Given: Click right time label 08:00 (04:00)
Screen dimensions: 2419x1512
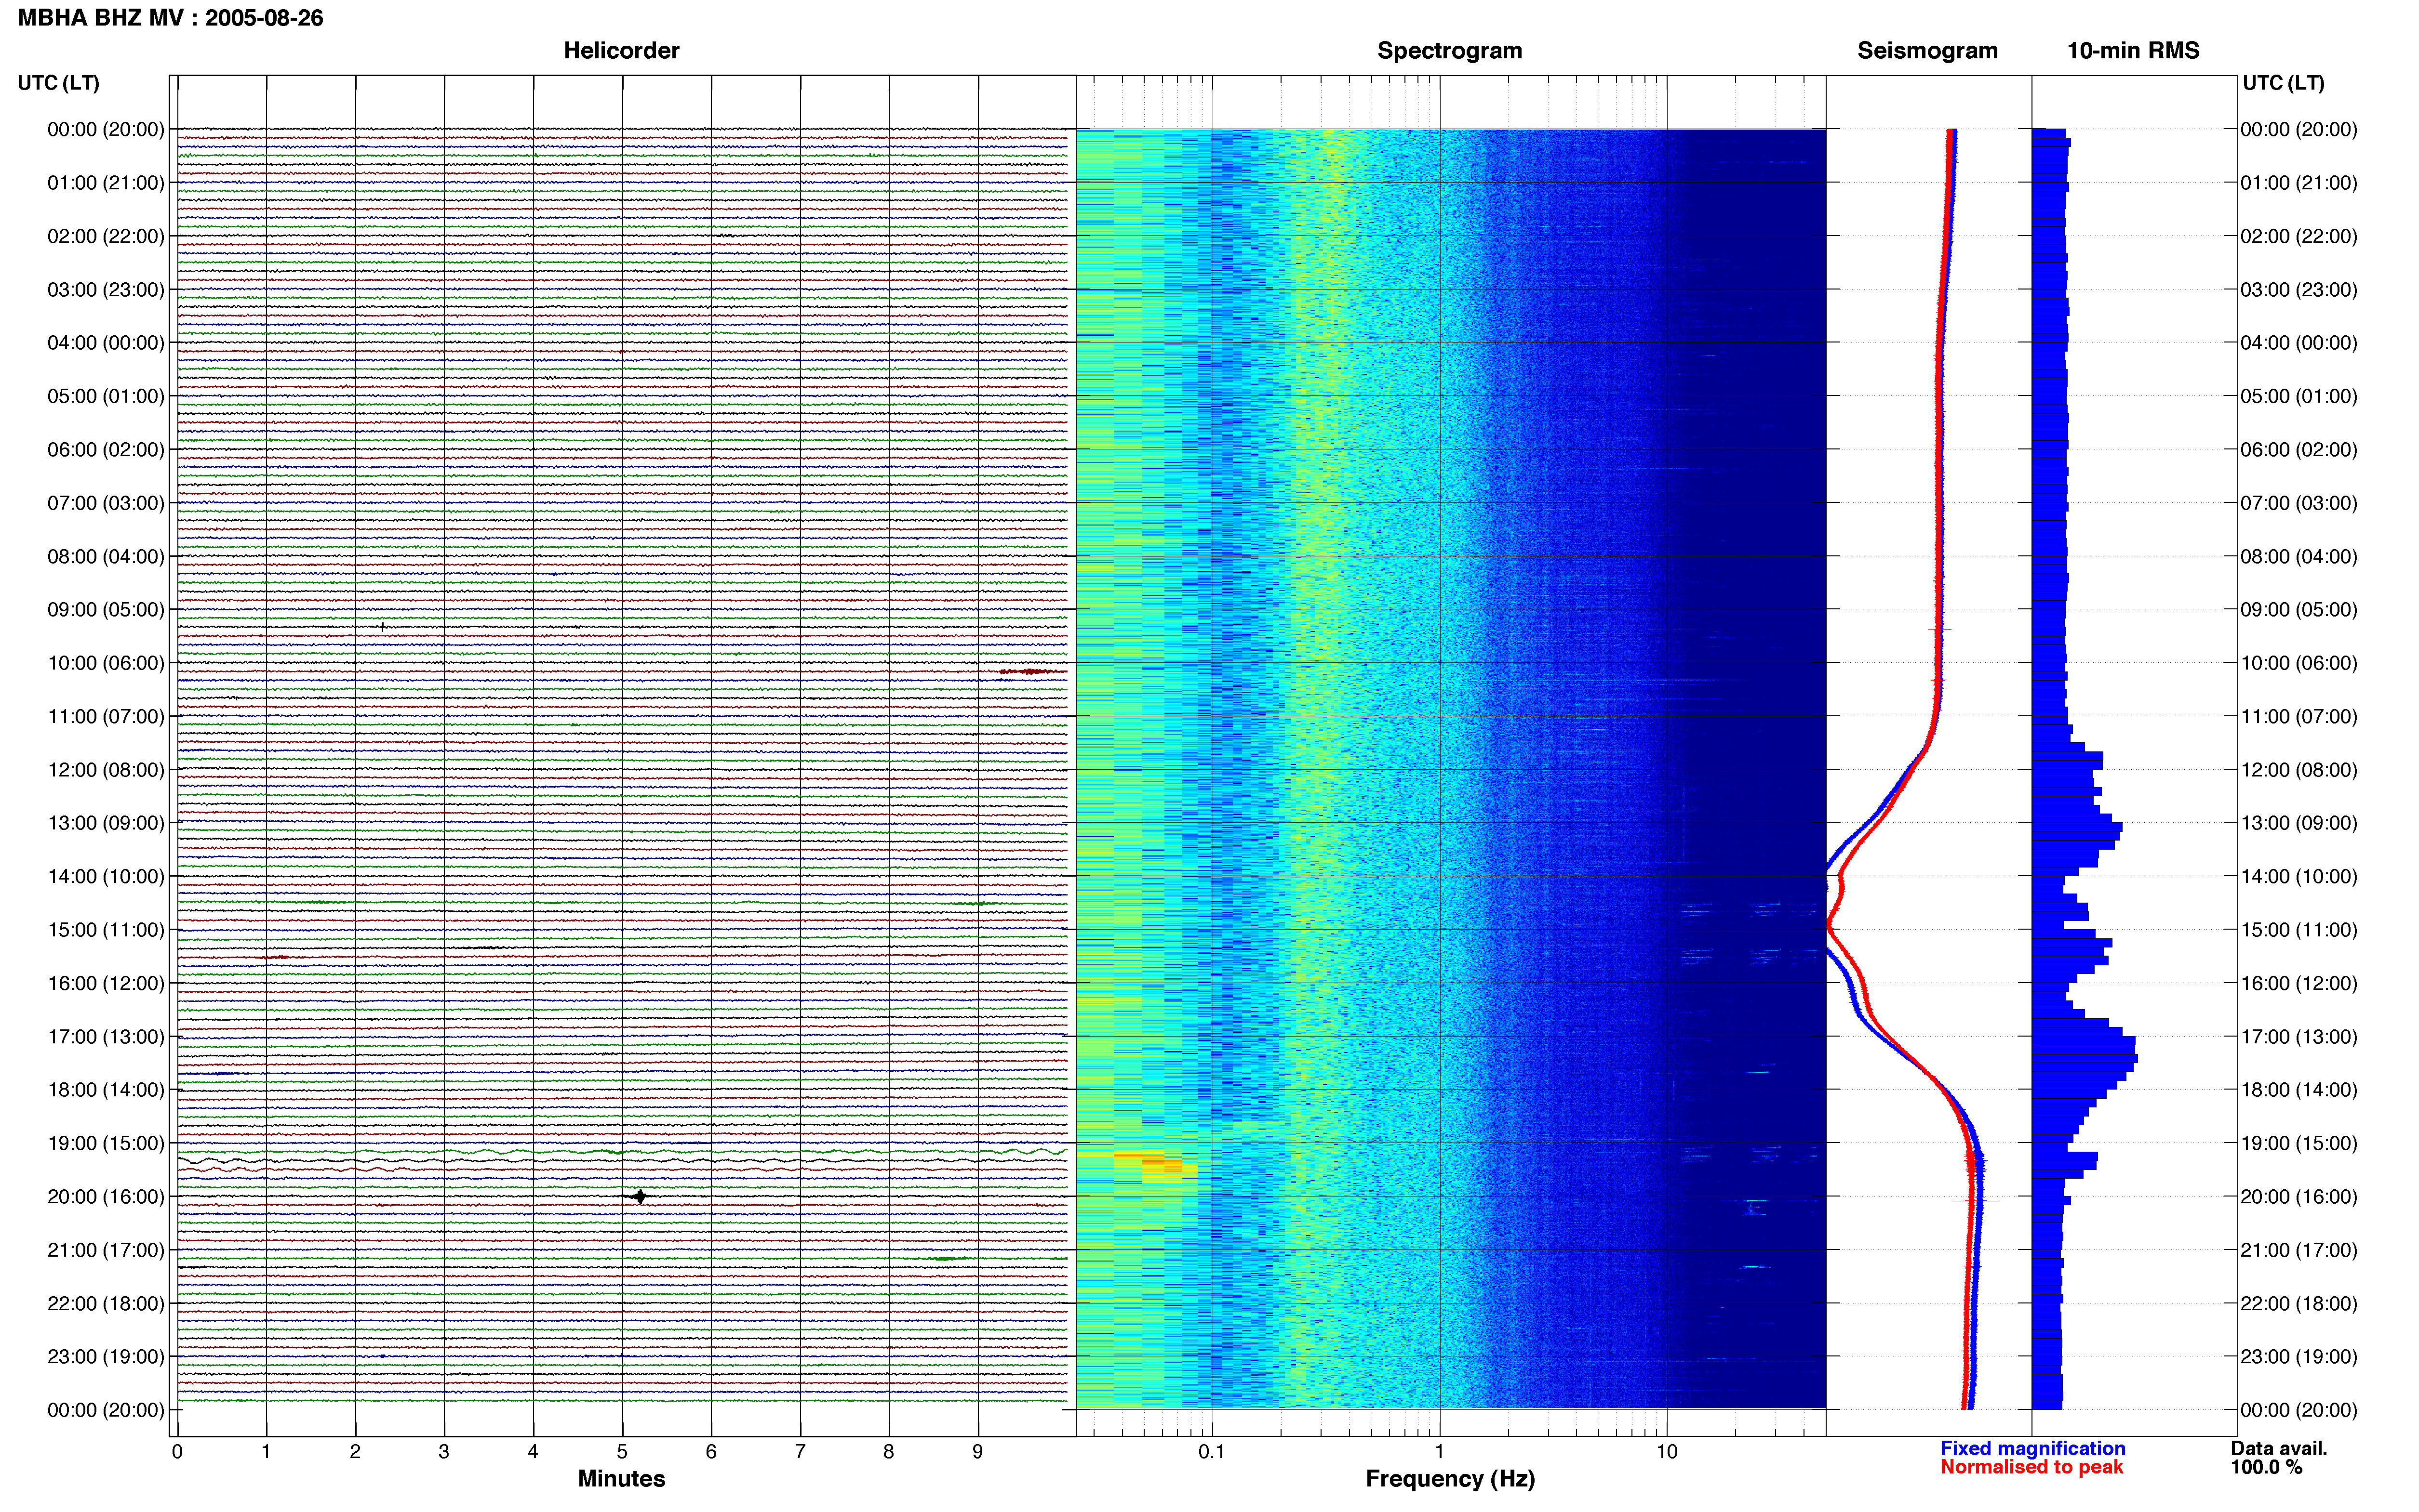Looking at the screenshot, I should [x=2299, y=557].
